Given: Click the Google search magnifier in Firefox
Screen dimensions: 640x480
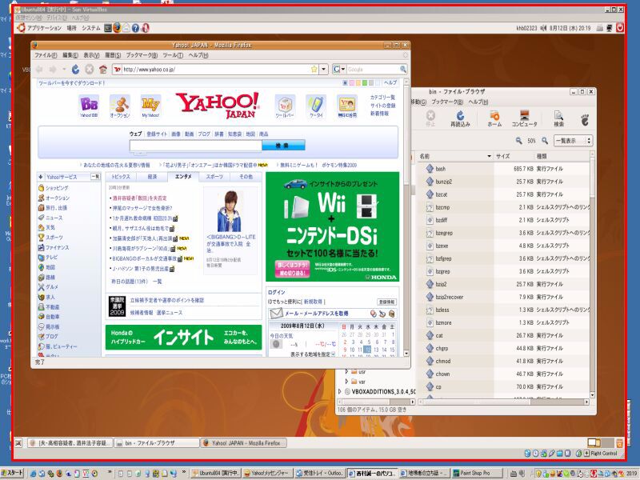Looking at the screenshot, I should point(403,70).
